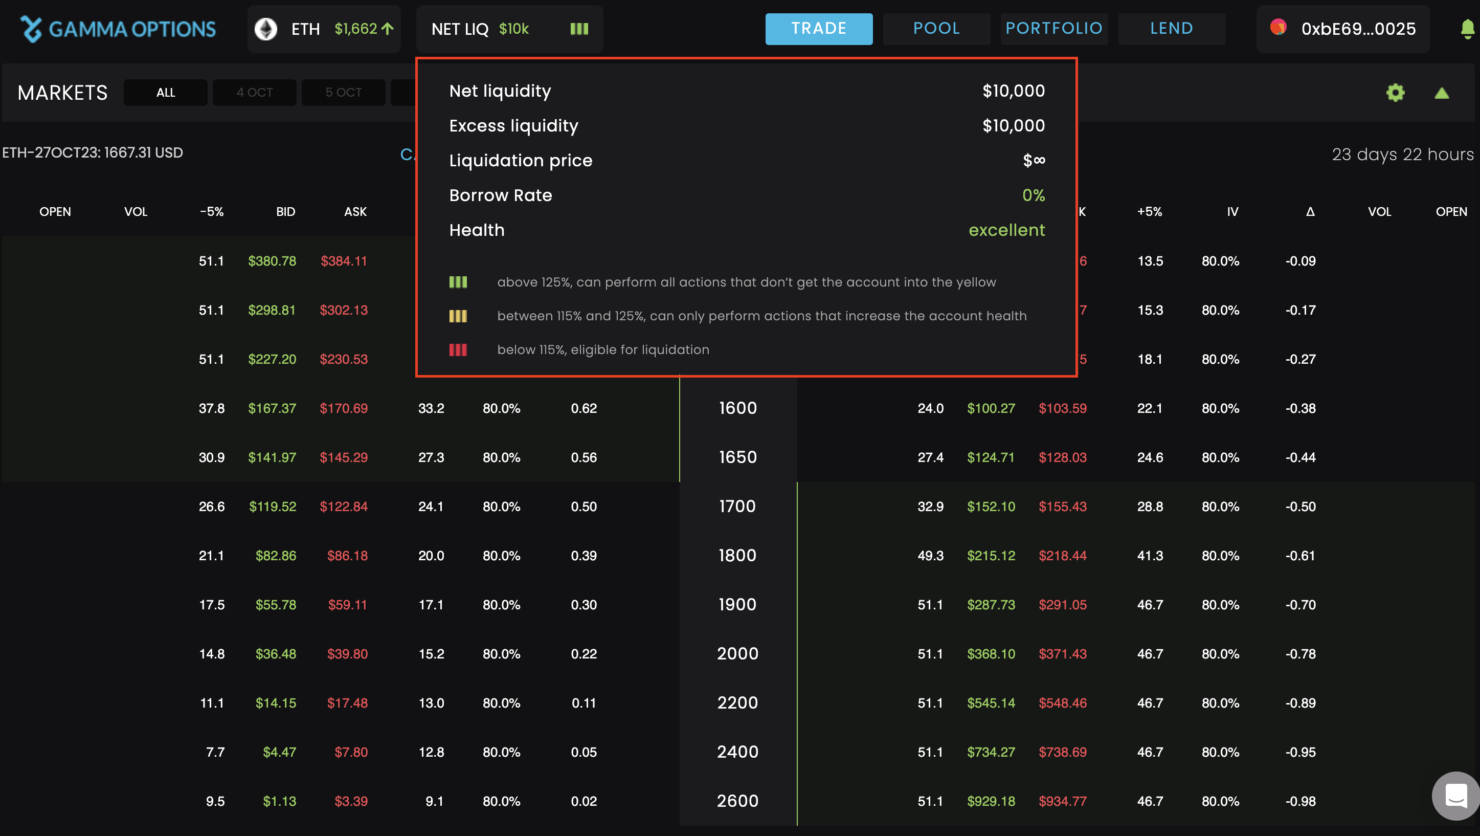The height and width of the screenshot is (836, 1480).
Task: Click the $167.37 bid at strike 1600
Action: [272, 408]
